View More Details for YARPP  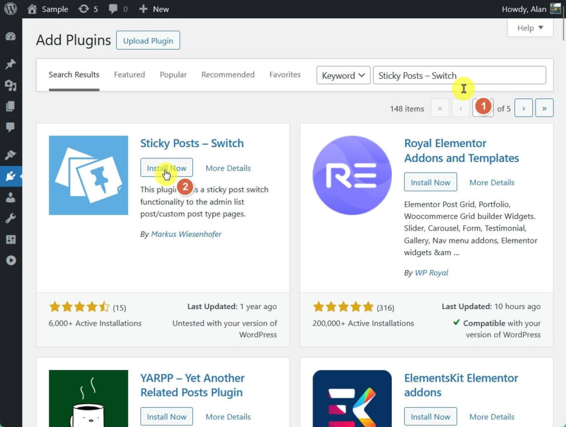(228, 416)
